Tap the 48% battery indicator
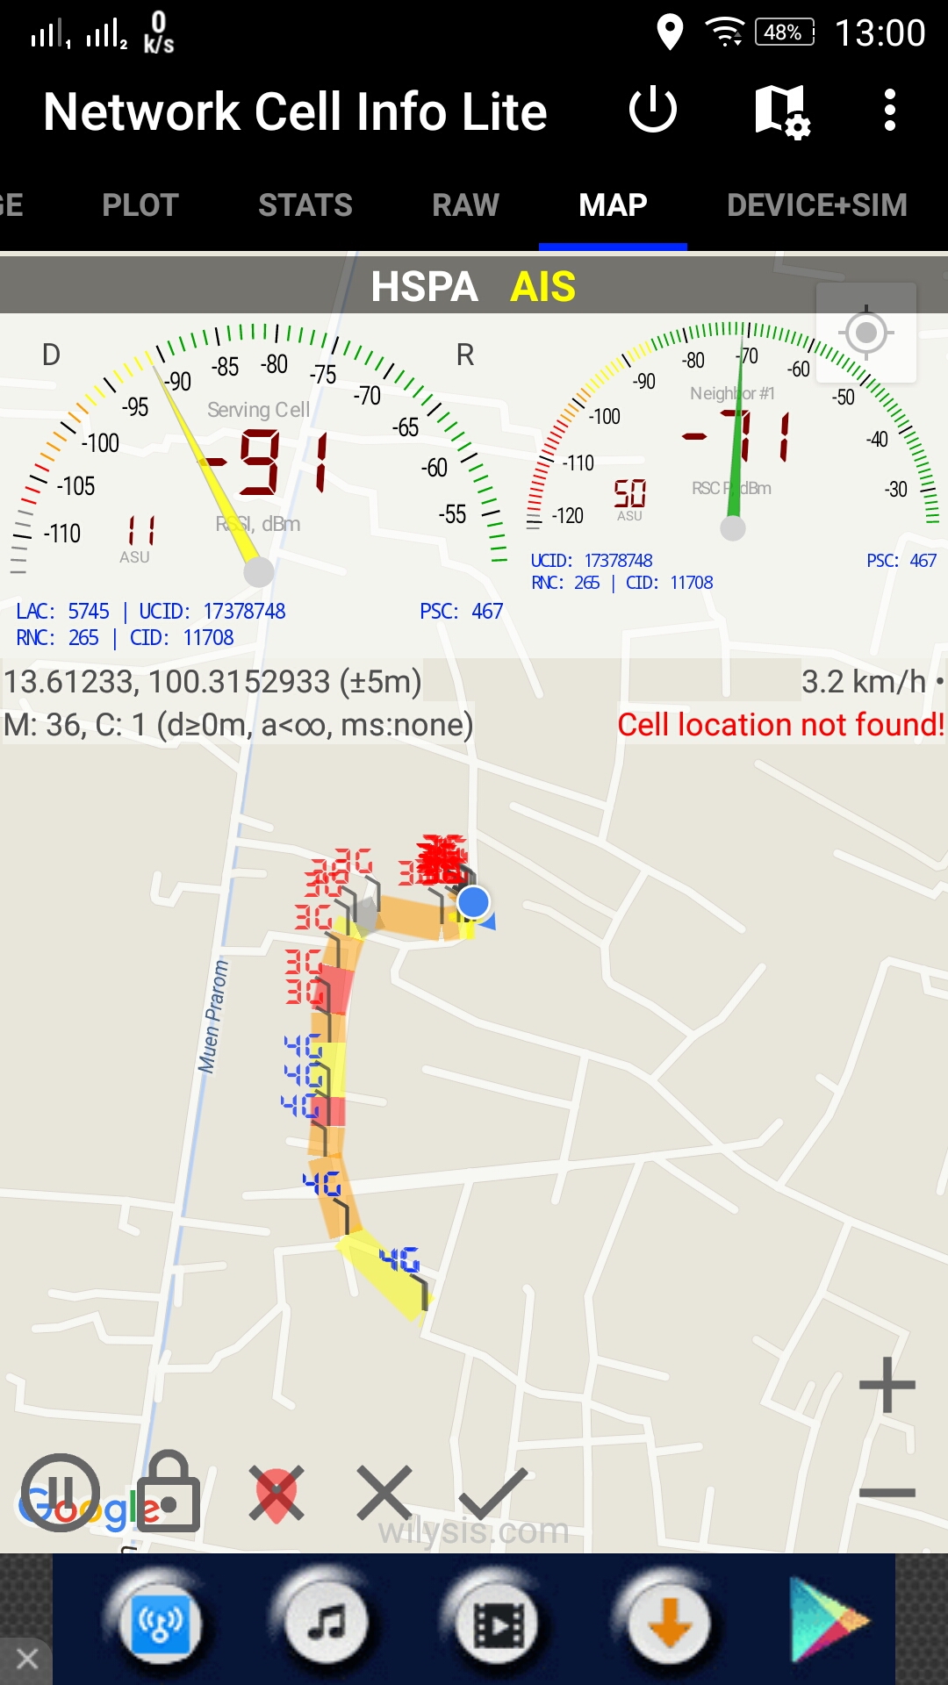 click(785, 32)
